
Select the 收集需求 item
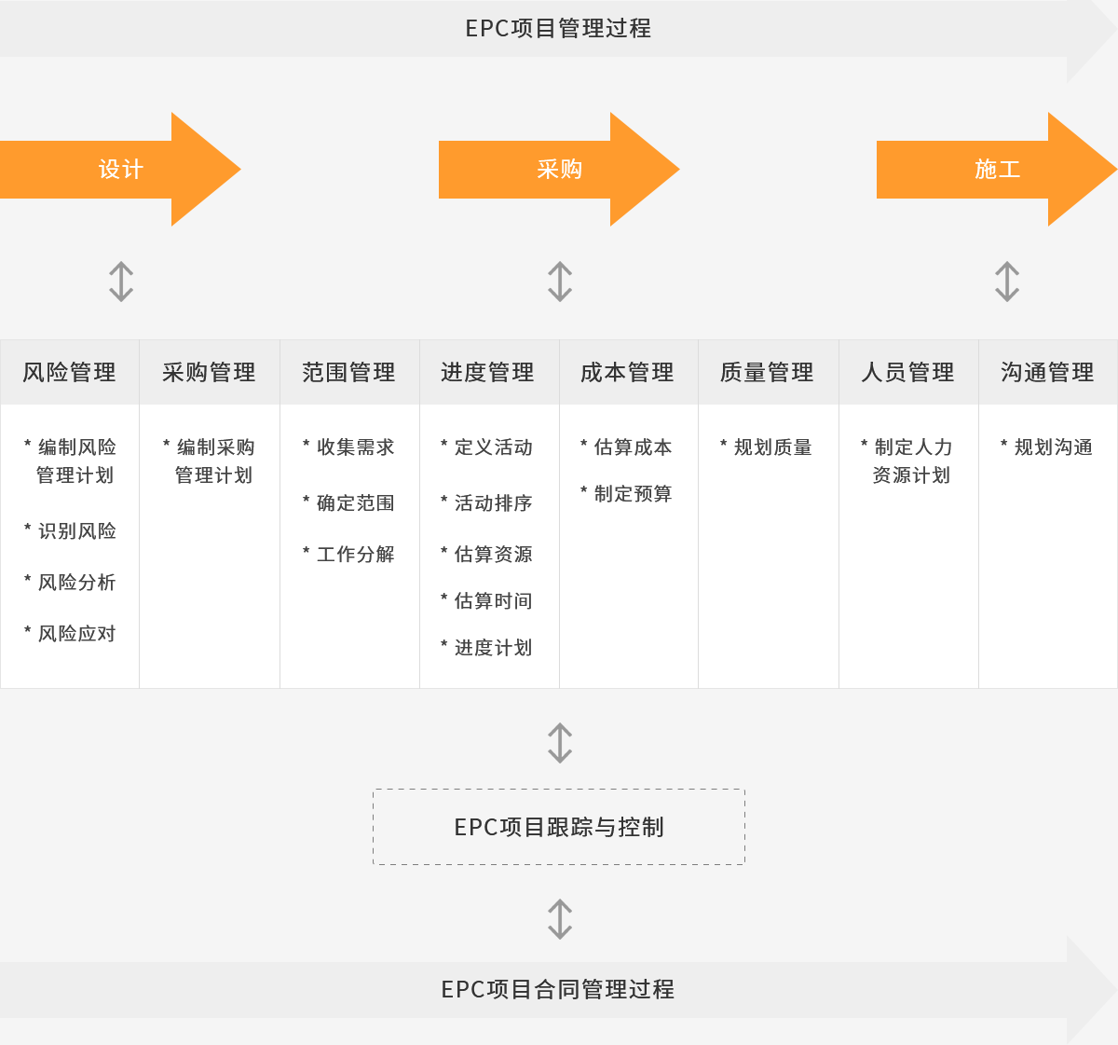(348, 447)
